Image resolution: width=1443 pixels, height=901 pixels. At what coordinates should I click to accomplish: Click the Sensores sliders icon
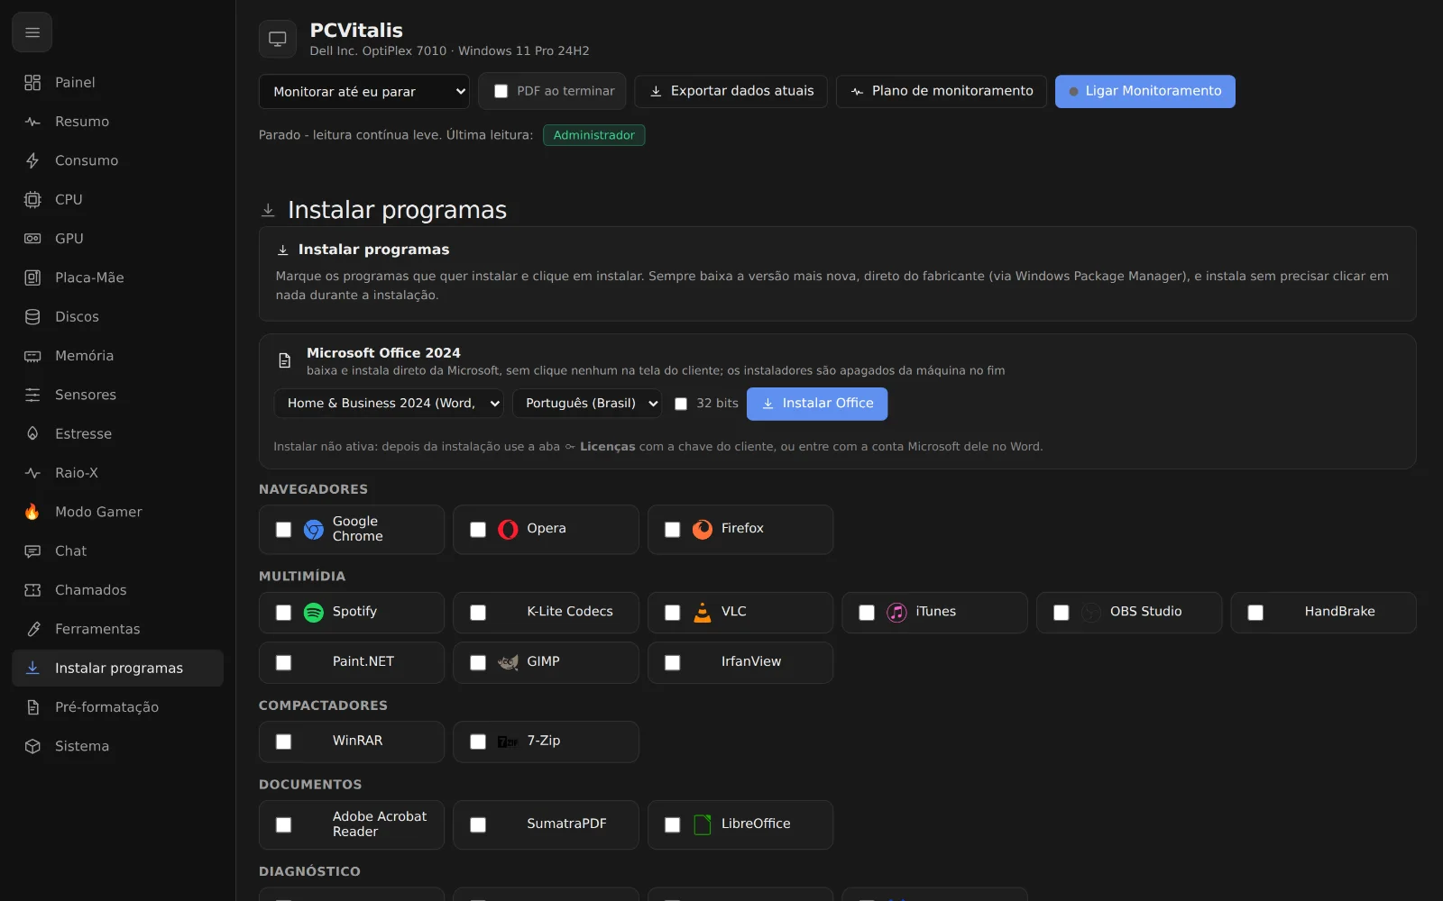tap(32, 395)
